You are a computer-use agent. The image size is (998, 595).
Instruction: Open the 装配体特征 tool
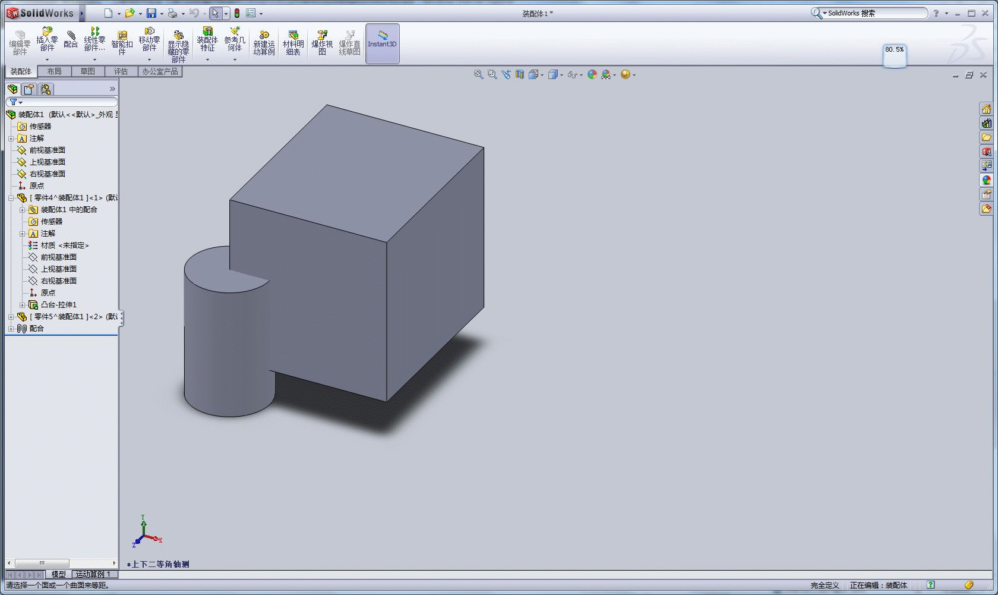(x=207, y=40)
